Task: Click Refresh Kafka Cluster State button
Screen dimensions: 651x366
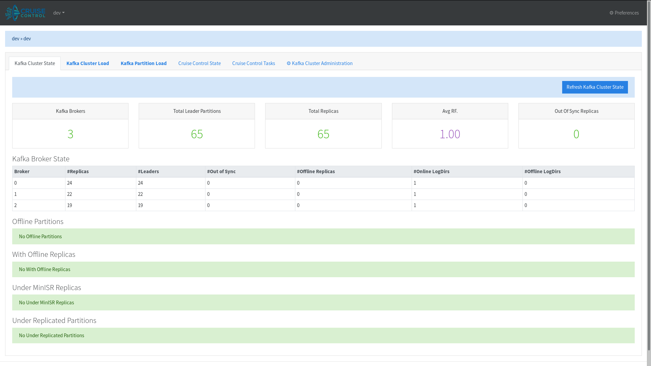Action: [595, 87]
